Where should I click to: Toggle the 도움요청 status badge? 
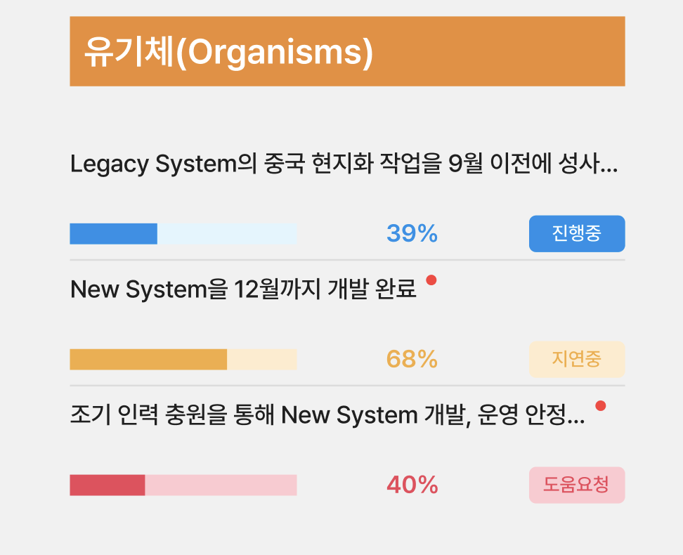(576, 485)
